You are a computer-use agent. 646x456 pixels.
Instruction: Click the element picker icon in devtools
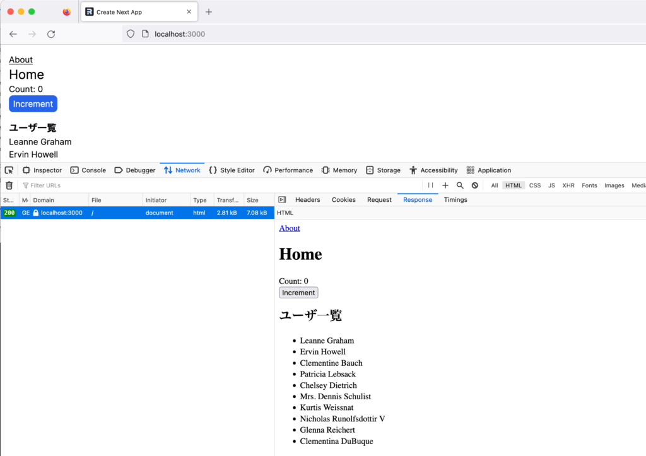tap(9, 170)
